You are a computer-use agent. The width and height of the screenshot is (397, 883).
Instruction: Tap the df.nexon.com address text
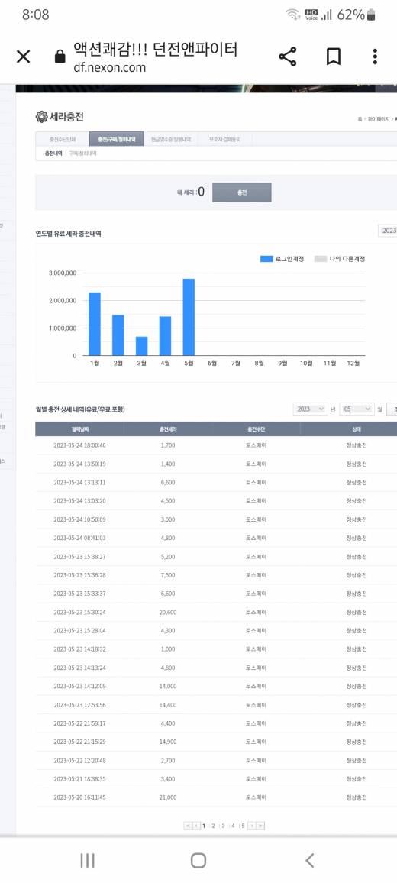click(x=109, y=68)
